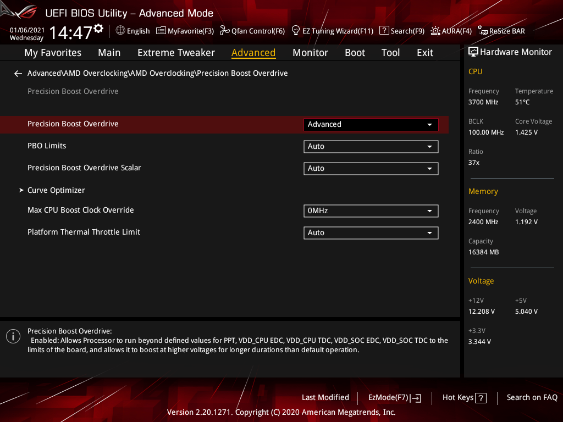This screenshot has height=422, width=563.
Task: Click Ratio 37x value
Action: point(473,163)
